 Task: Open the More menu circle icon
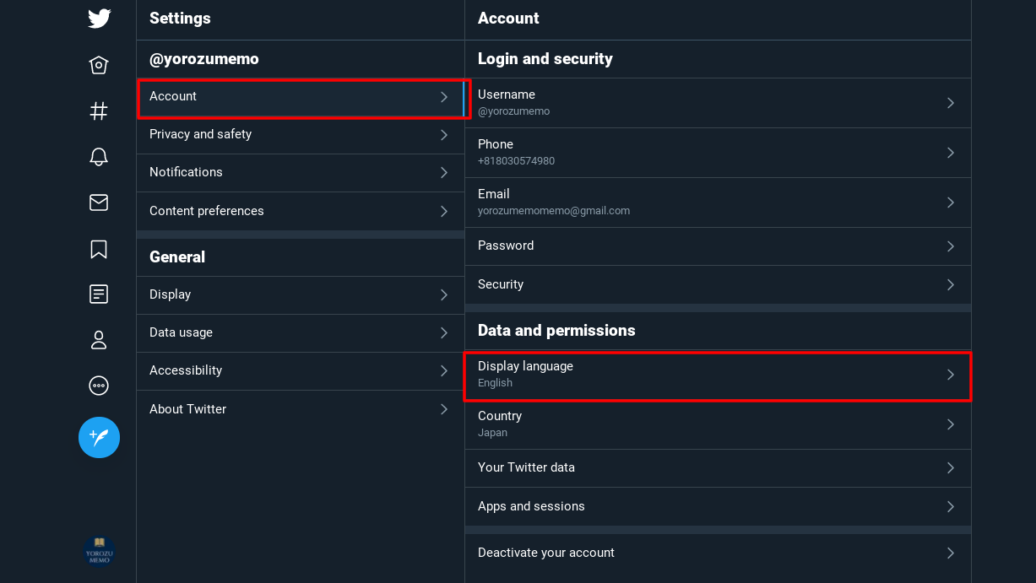click(99, 386)
